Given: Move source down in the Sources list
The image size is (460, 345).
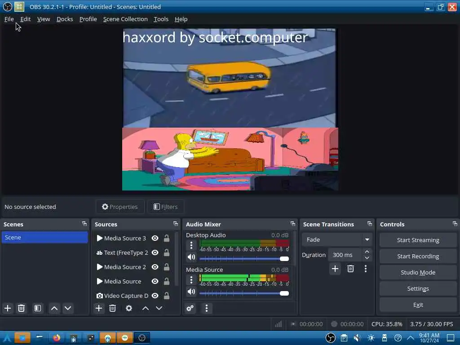Looking at the screenshot, I should click(x=159, y=308).
